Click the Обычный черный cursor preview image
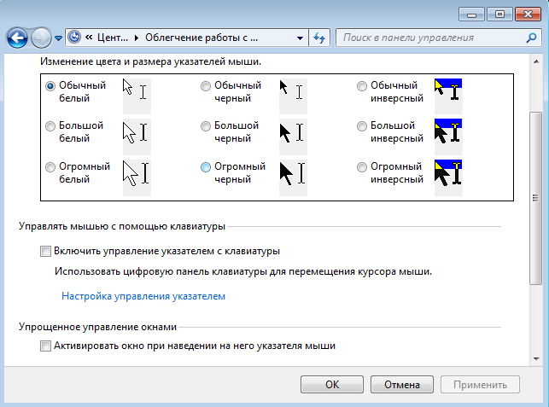Image resolution: width=549 pixels, height=407 pixels. tap(293, 96)
